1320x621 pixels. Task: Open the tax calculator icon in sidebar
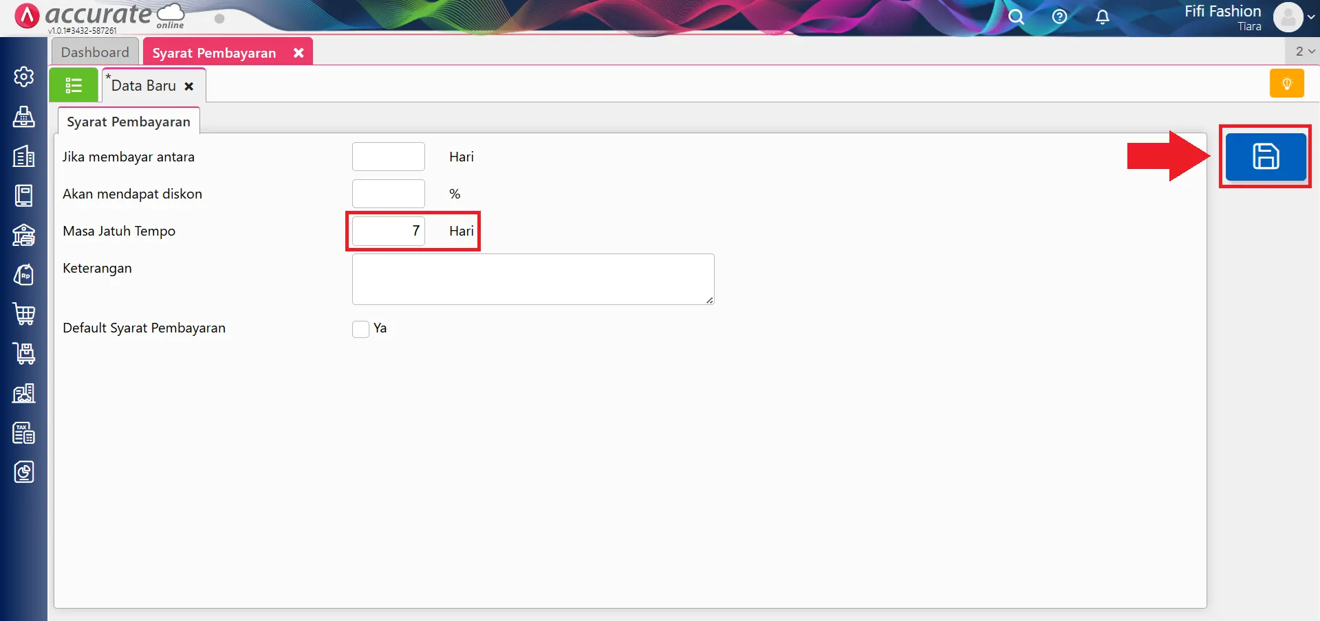[x=24, y=433]
